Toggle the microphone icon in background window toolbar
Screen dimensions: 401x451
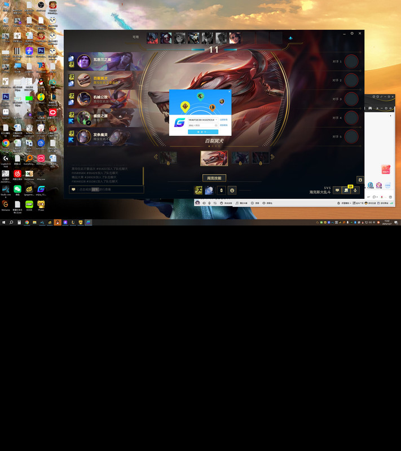pos(209,203)
